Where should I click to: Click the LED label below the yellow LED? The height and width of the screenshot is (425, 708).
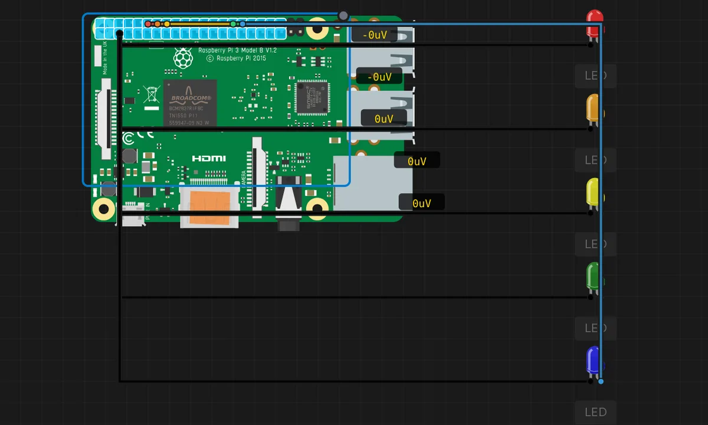coord(595,244)
